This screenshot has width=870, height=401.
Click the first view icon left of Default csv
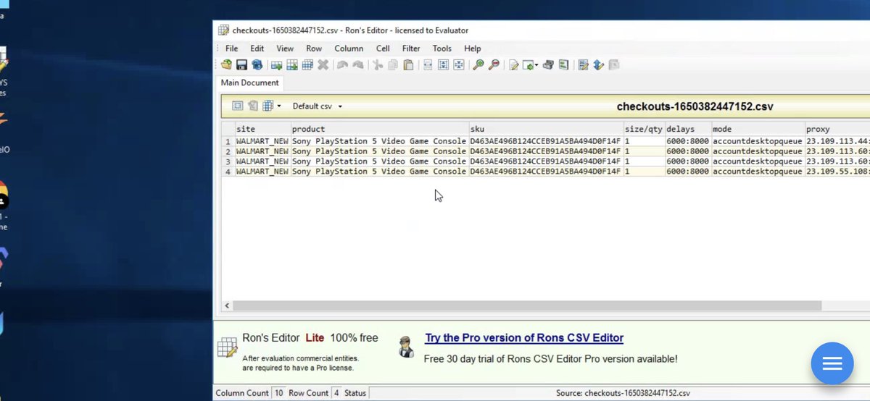tap(237, 106)
